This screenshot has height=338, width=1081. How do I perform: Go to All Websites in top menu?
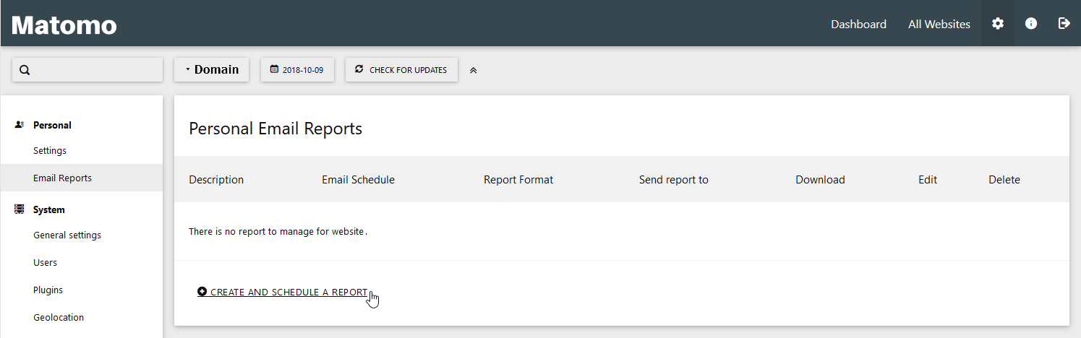[939, 24]
